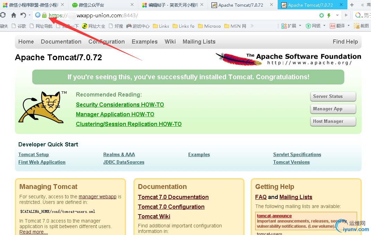Open the 扩展 dropdown arrow
This screenshot has height=235, width=371.
300,26
